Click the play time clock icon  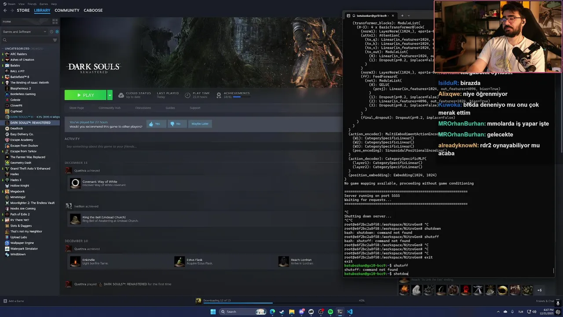188,95
